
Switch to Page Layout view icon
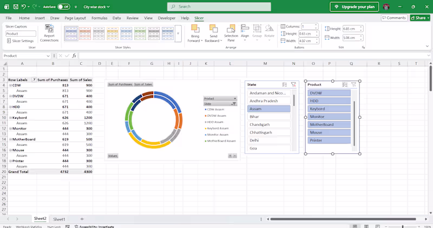tap(366, 226)
